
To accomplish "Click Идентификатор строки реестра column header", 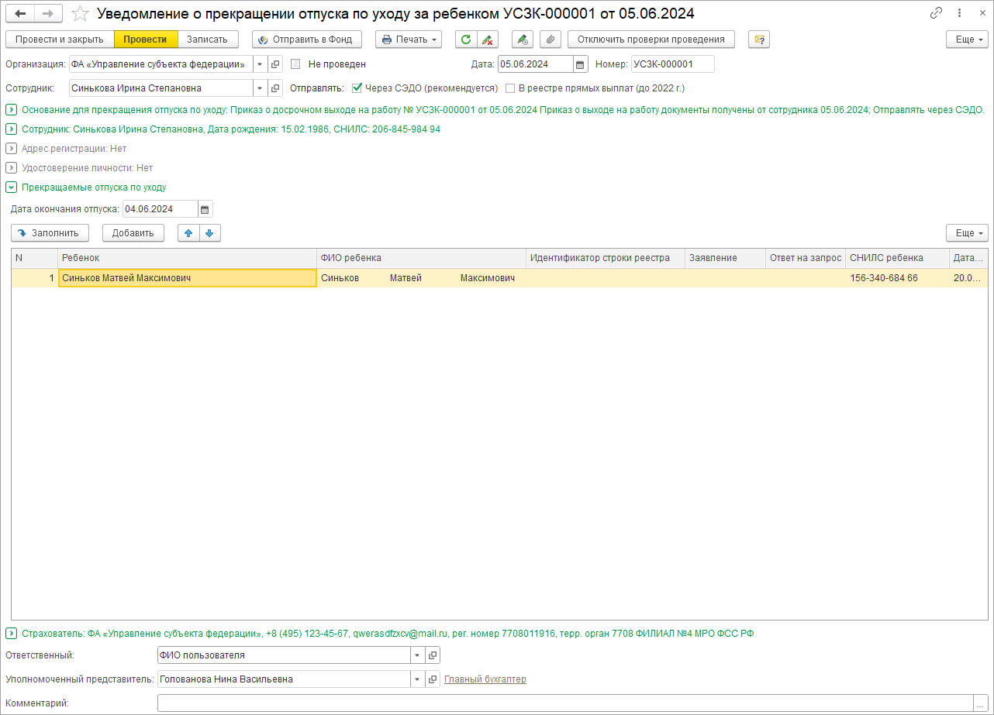I will [x=606, y=258].
